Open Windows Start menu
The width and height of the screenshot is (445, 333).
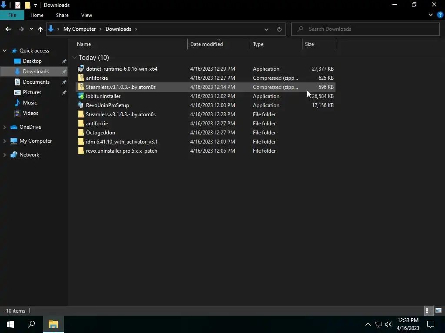pyautogui.click(x=10, y=324)
